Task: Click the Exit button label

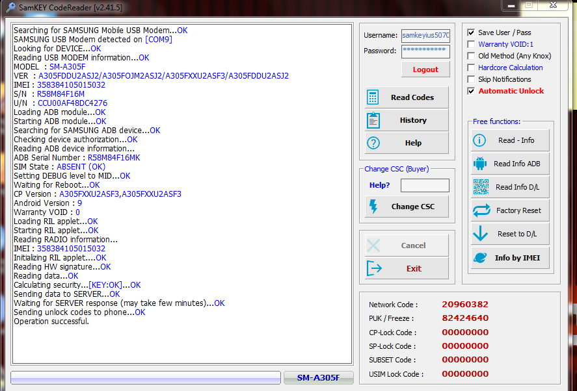Action: (x=414, y=269)
